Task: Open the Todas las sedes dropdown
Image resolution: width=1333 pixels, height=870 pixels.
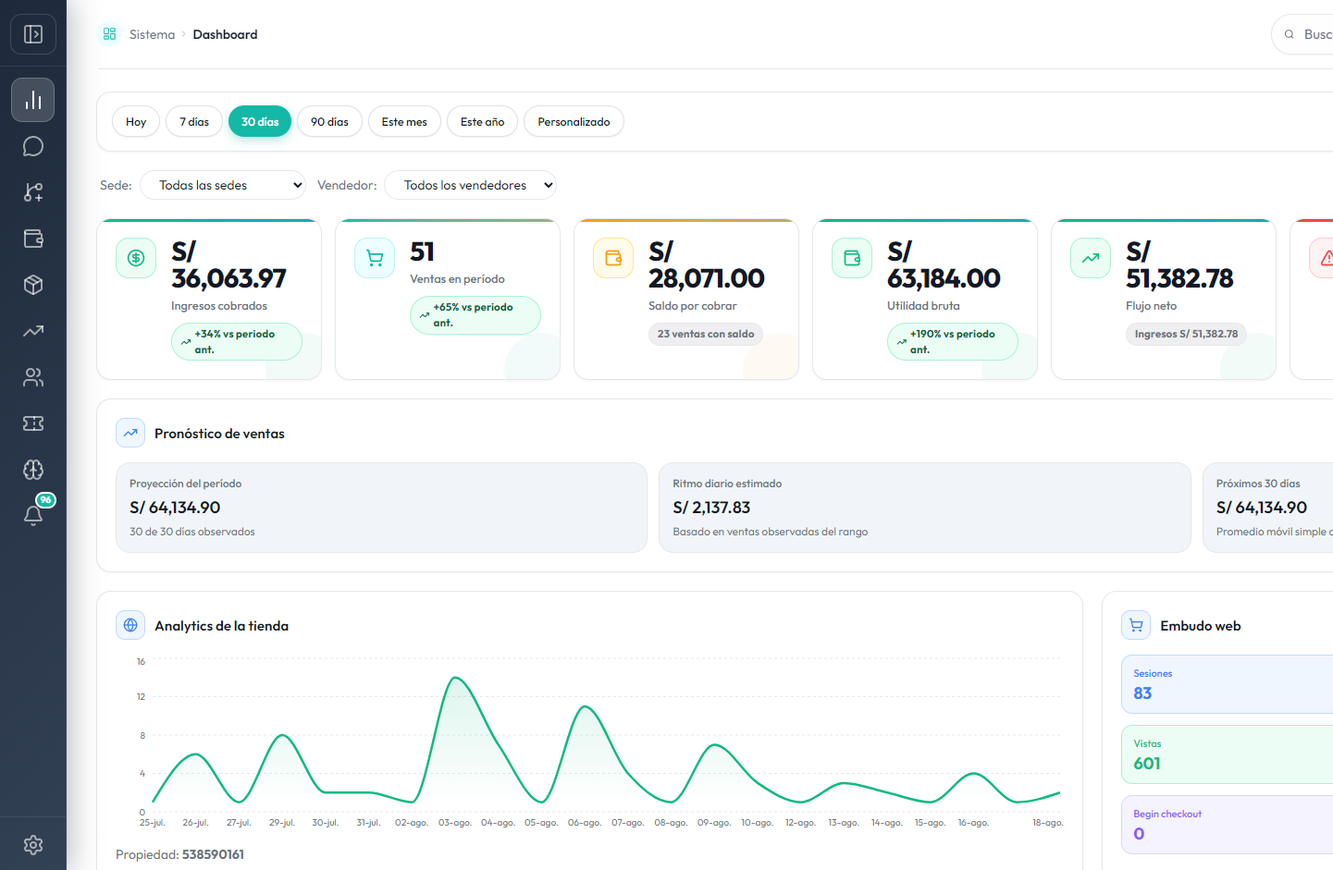Action: [x=223, y=185]
